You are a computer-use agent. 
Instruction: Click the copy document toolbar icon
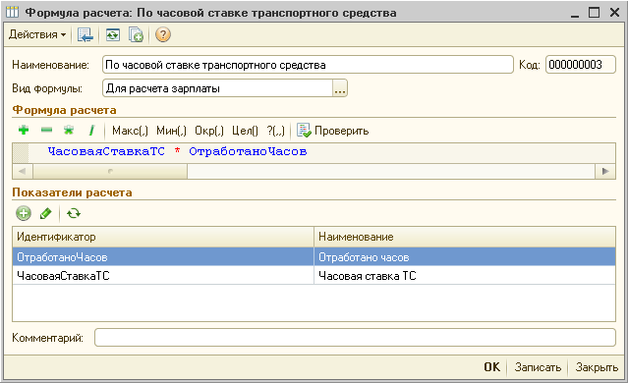point(136,34)
